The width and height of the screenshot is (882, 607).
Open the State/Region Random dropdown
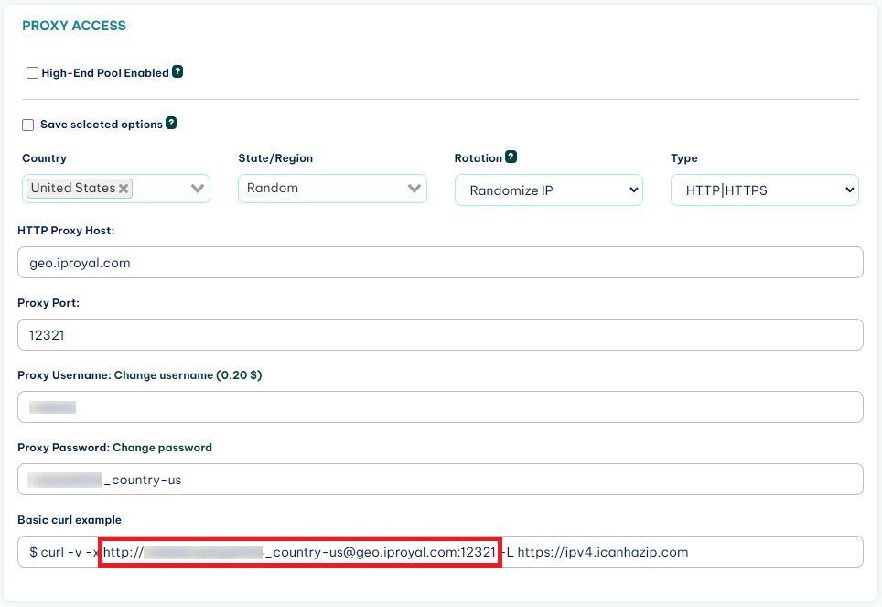click(332, 188)
